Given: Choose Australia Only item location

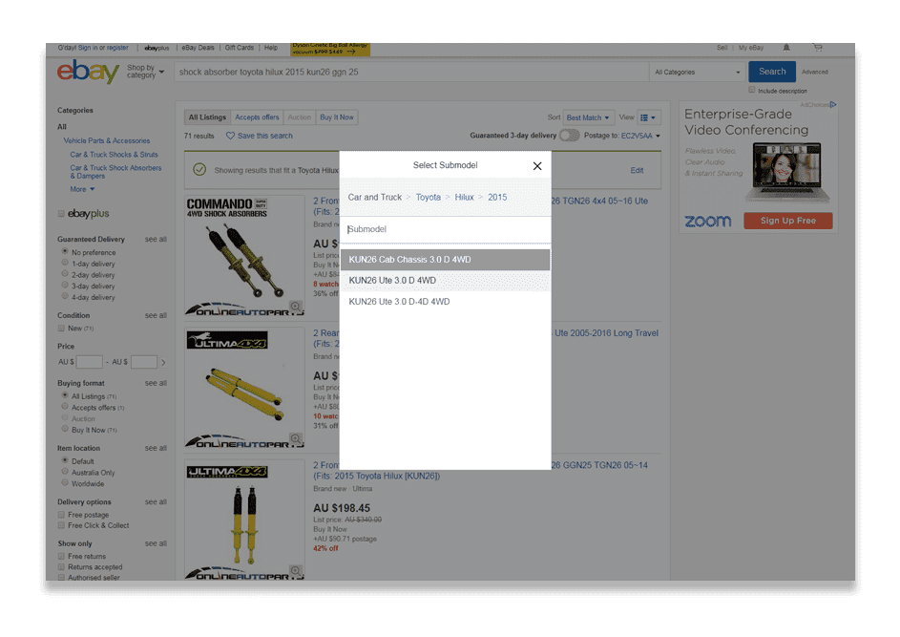Looking at the screenshot, I should (x=65, y=472).
